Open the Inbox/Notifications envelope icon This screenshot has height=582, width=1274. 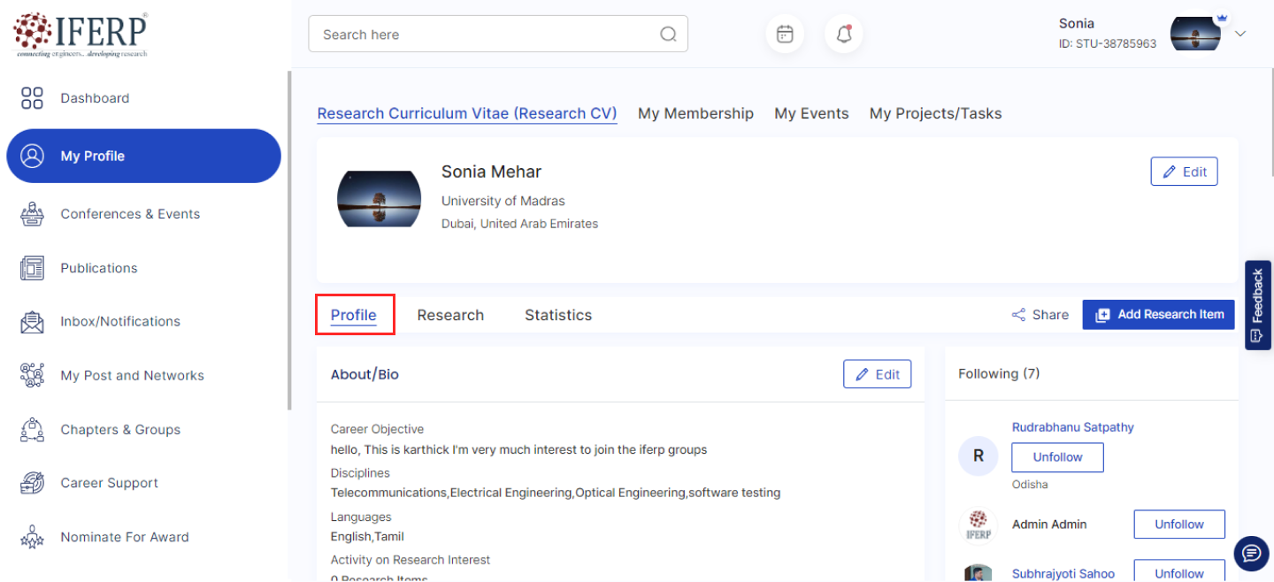[x=32, y=322]
